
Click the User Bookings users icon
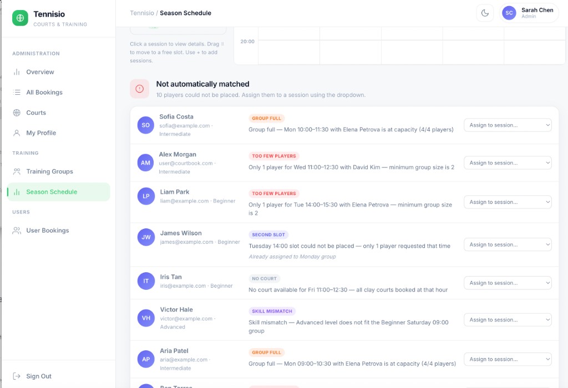(x=17, y=231)
